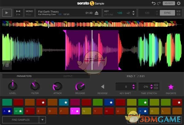Click the track title Flat Earth Theory

coord(48,12)
